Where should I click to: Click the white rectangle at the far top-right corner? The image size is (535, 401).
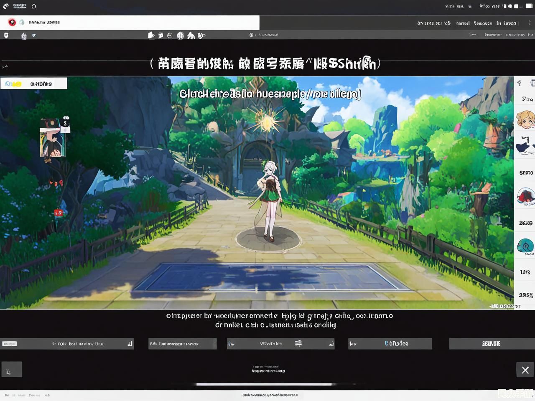[529, 6]
